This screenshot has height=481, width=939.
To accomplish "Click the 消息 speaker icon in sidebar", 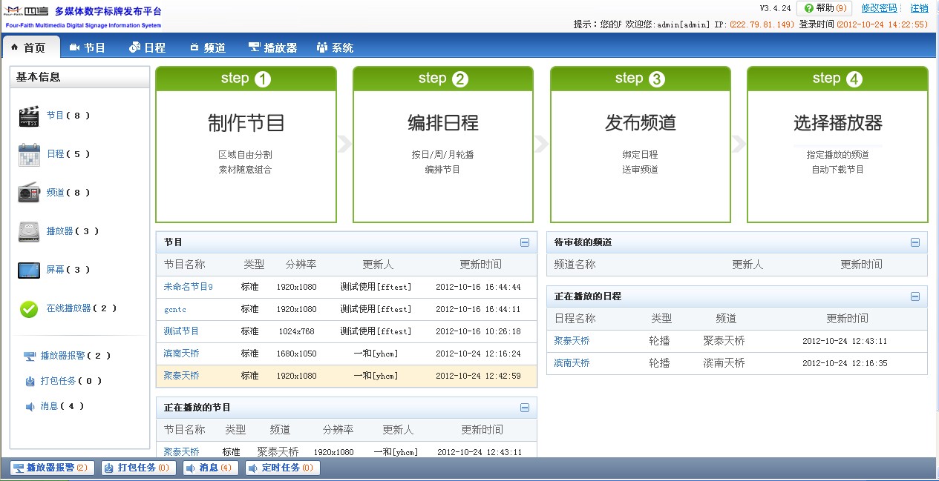I will point(30,407).
